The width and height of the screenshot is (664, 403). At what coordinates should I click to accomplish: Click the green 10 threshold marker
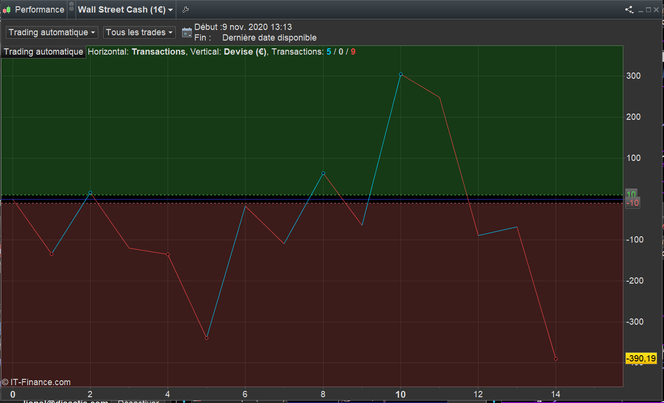[x=632, y=194]
